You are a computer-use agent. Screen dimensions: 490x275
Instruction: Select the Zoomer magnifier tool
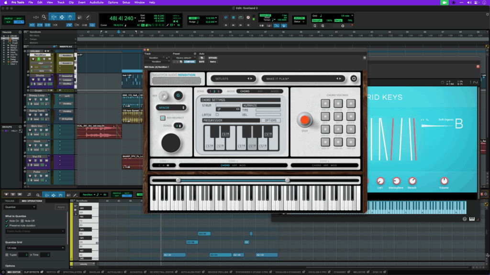[44, 17]
